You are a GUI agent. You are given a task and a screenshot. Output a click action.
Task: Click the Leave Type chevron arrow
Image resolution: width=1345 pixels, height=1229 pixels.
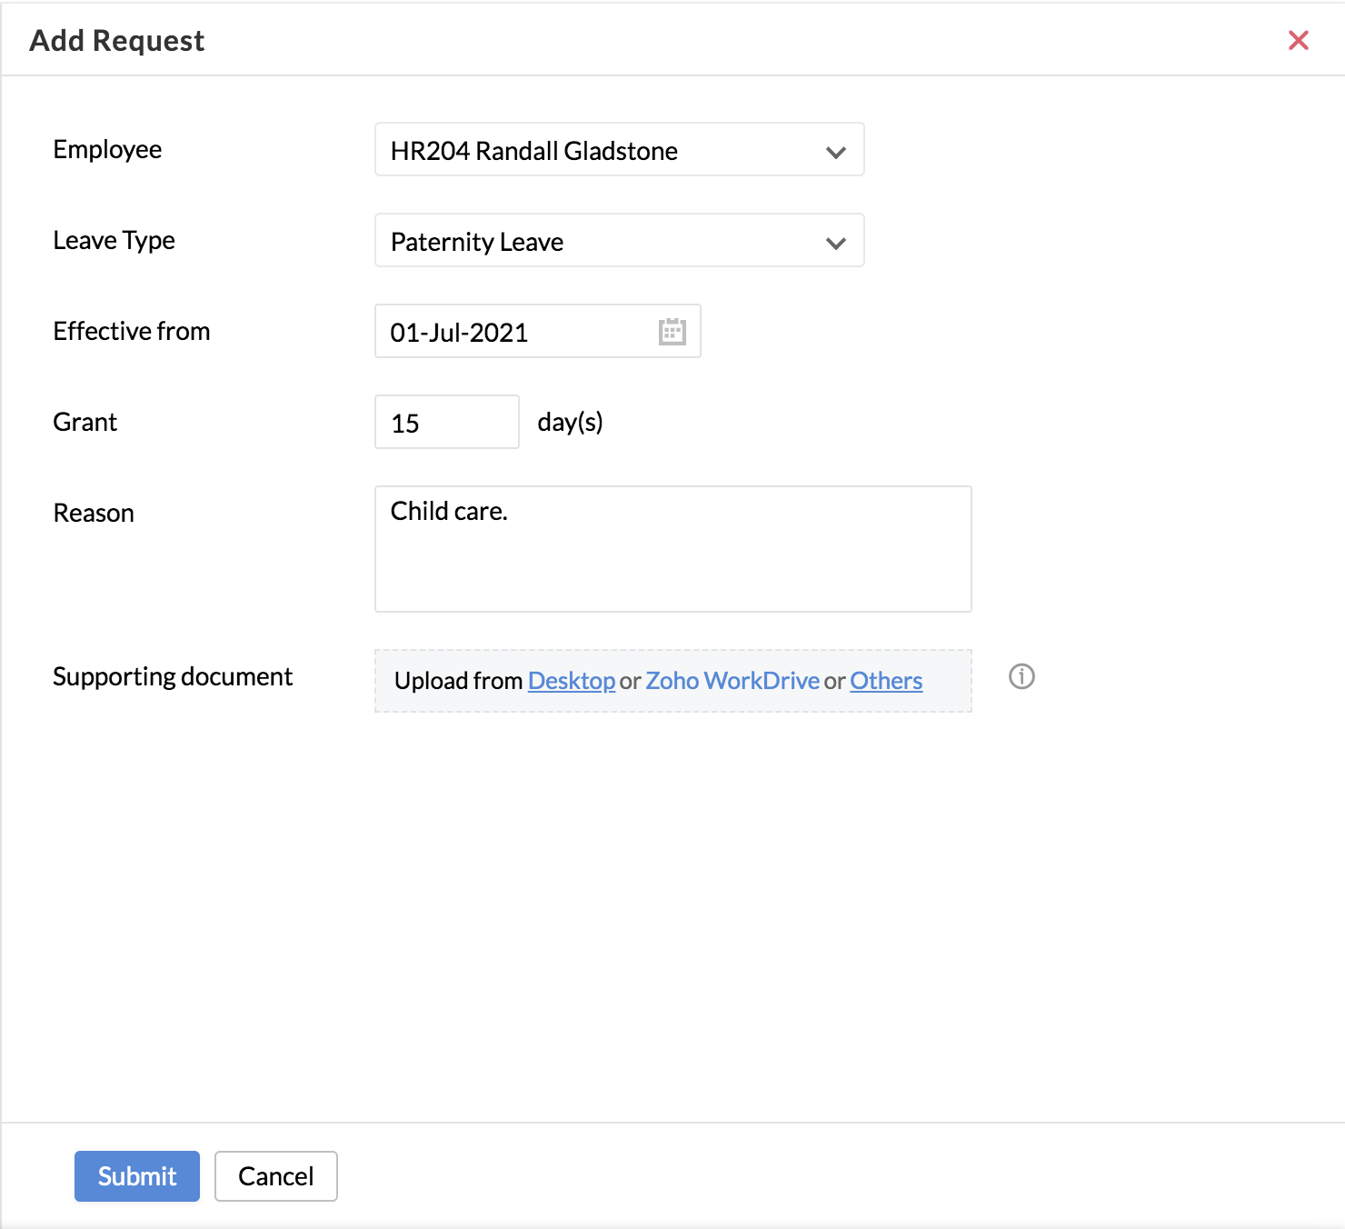pyautogui.click(x=834, y=242)
